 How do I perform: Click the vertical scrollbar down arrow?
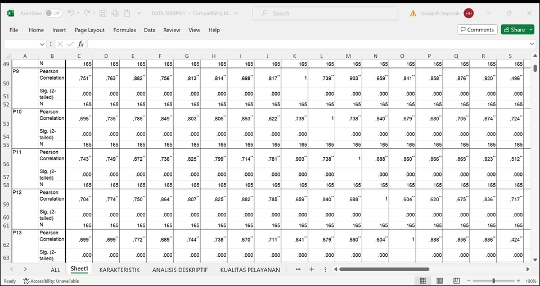[x=535, y=260]
